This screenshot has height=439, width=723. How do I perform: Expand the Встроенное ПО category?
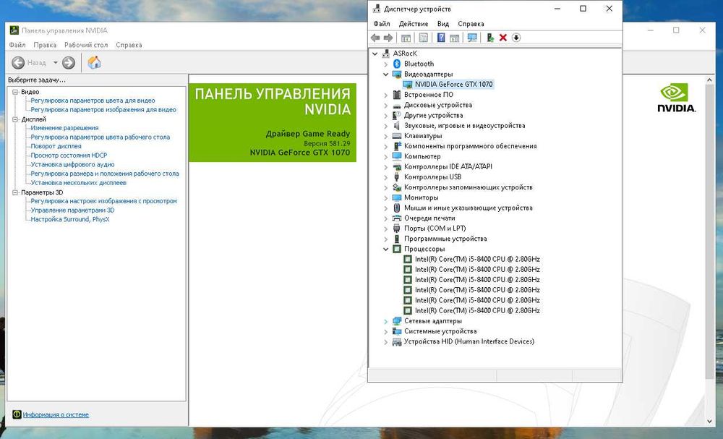coord(386,95)
